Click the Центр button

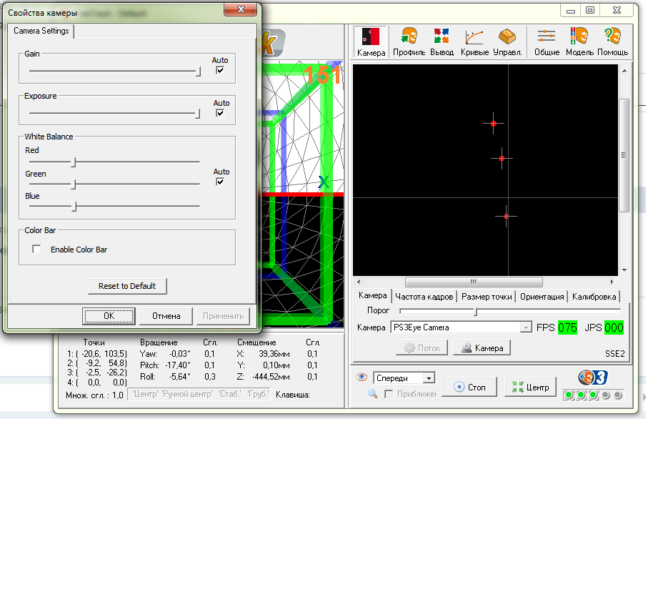point(530,388)
